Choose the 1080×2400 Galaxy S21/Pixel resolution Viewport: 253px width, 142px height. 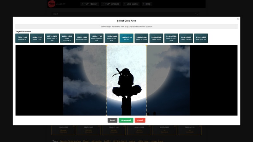point(141,38)
